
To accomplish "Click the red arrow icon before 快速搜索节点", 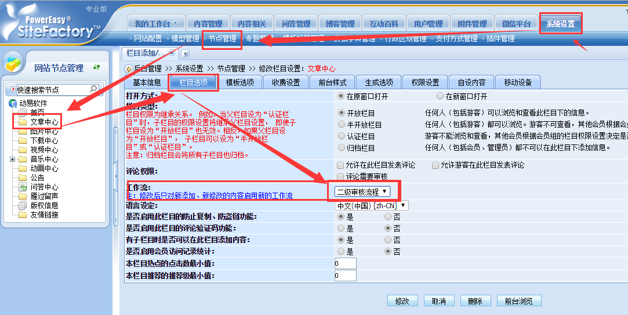I will pyautogui.click(x=13, y=89).
